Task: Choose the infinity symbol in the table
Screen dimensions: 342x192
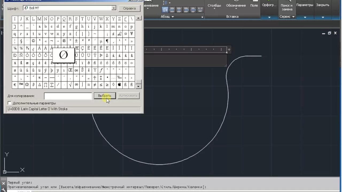Action: [x=76, y=85]
